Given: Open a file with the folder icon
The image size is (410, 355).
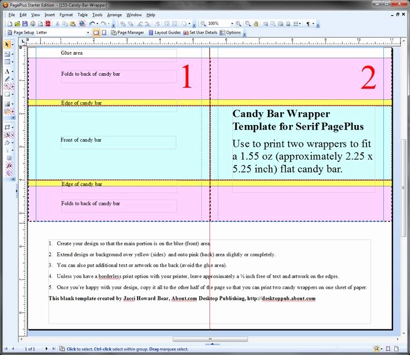Looking at the screenshot, I should point(17,24).
